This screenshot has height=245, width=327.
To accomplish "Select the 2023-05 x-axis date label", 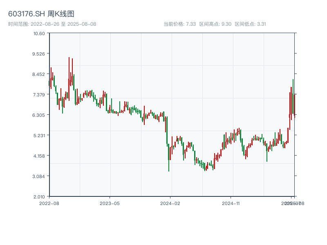I will click(110, 203).
